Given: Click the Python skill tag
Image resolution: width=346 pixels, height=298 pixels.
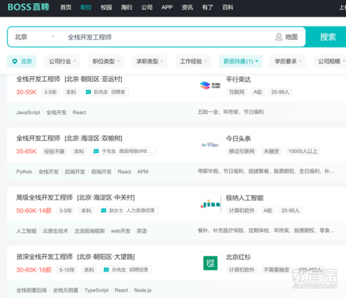Looking at the screenshot, I should click(24, 172).
